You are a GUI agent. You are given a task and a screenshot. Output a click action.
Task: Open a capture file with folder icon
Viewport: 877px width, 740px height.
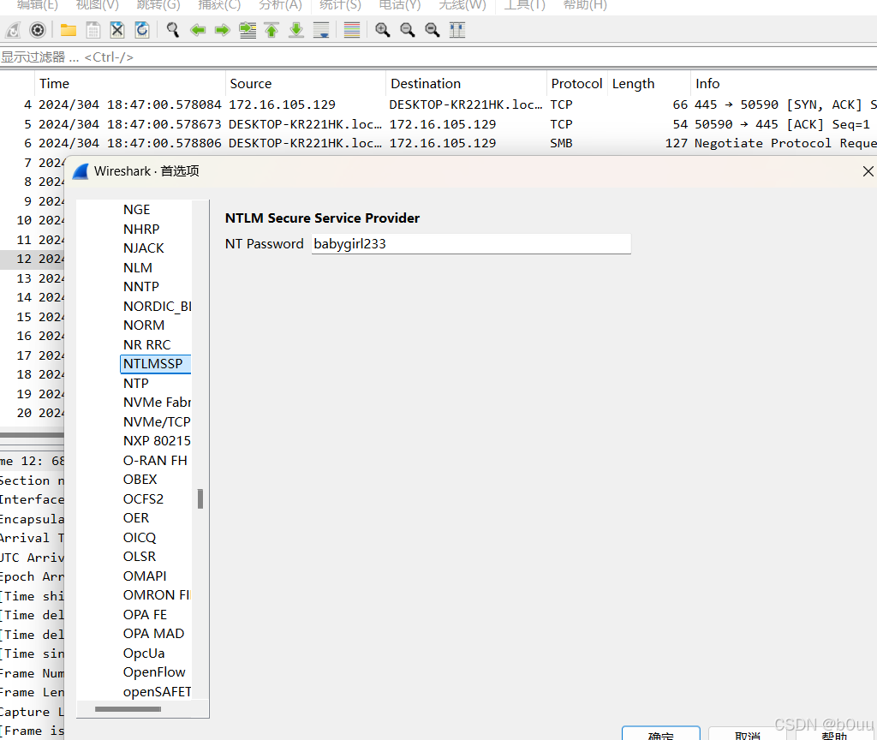(x=69, y=30)
